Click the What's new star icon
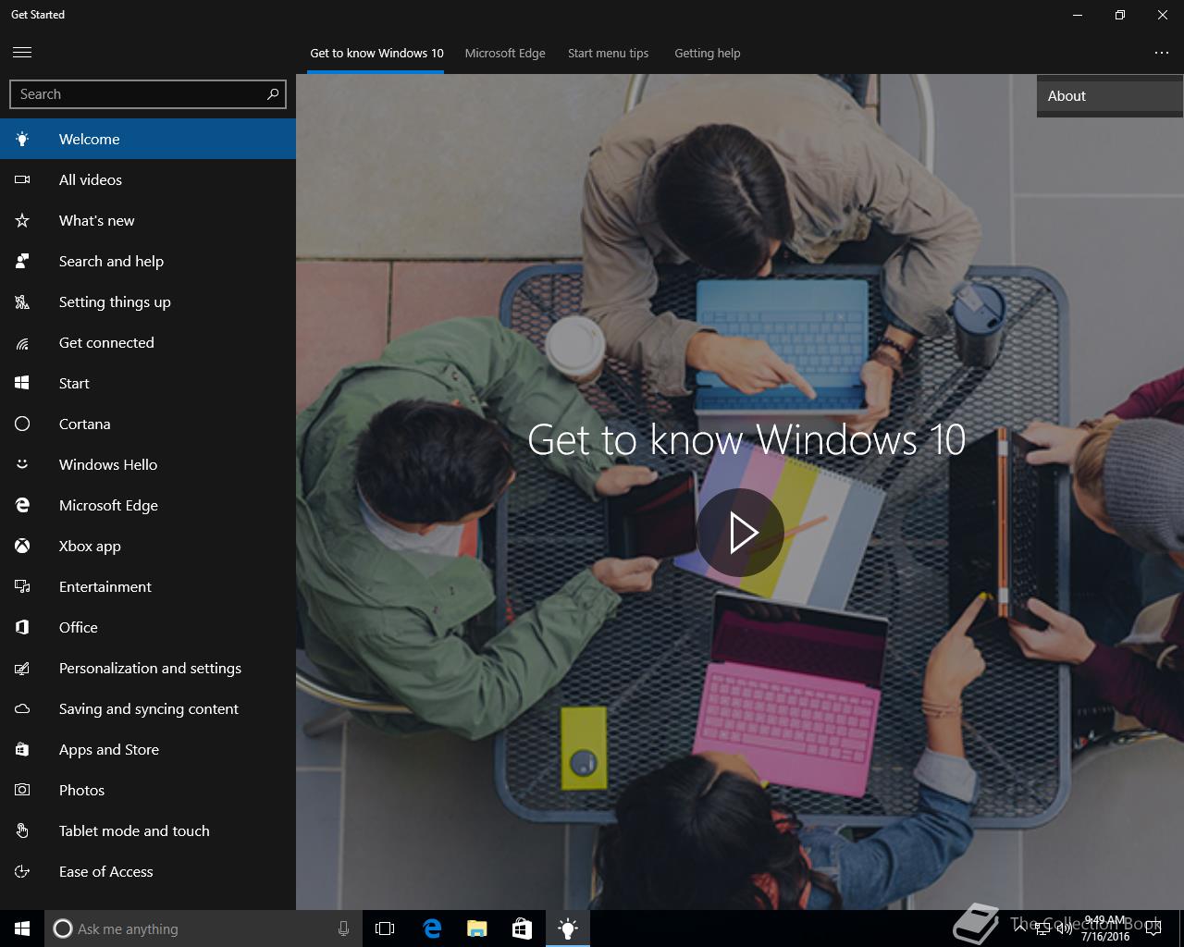 22,220
